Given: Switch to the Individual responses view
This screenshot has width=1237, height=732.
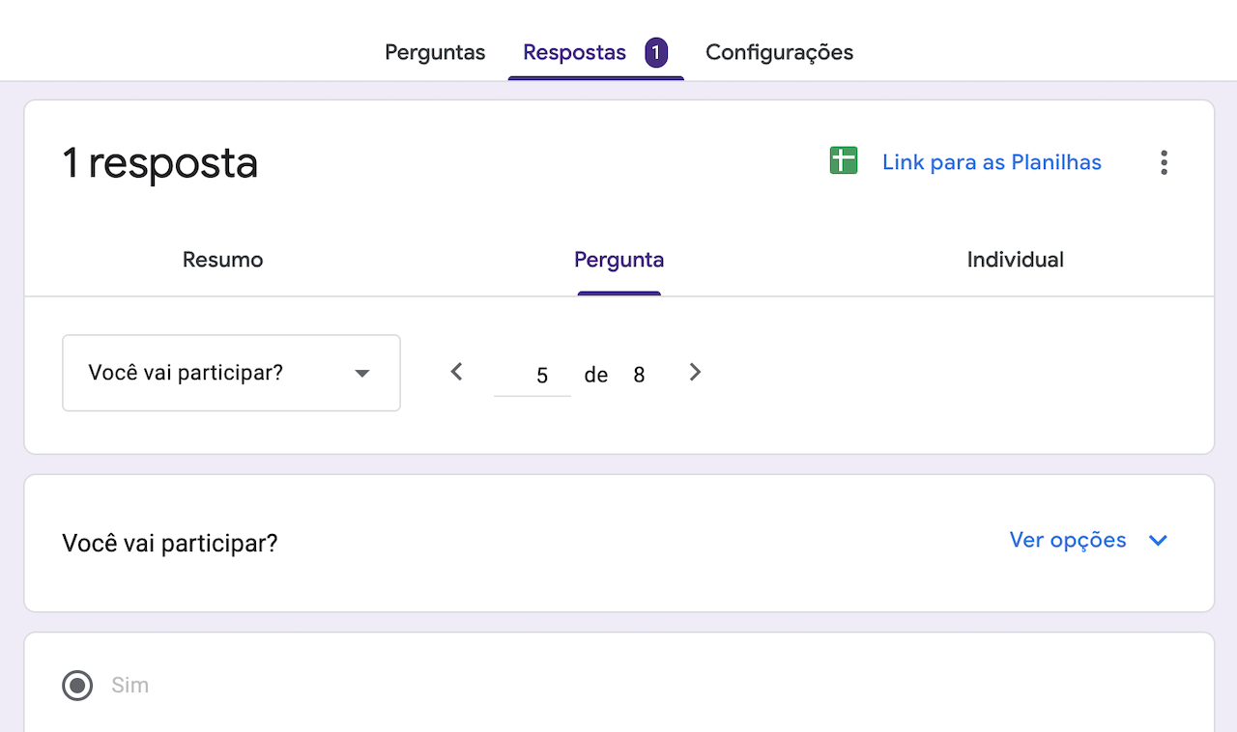Looking at the screenshot, I should [x=1015, y=260].
